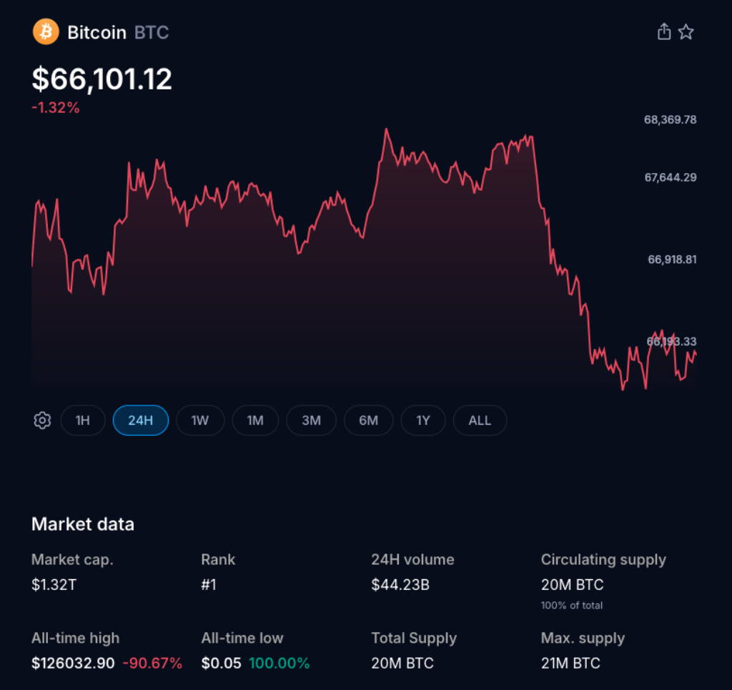Click the Bitcoin BTC title
Screen dimensions: 732x690
pyautogui.click(x=118, y=32)
